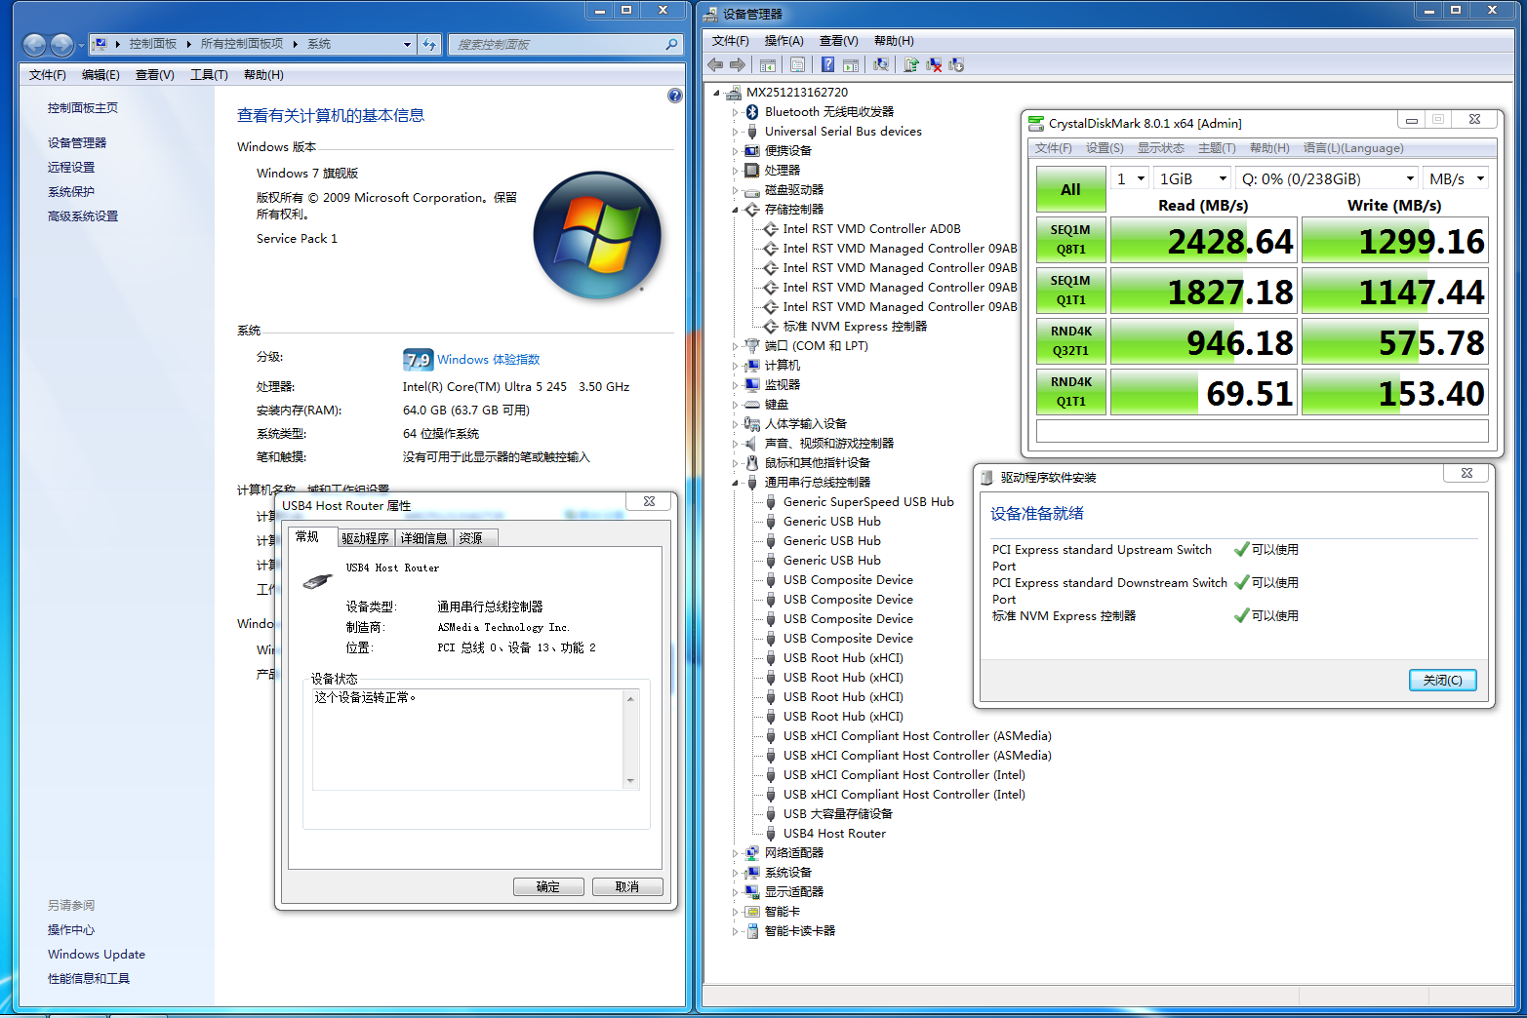Click the Disable device icon in toolbar
The height and width of the screenshot is (1018, 1527).
tap(956, 64)
